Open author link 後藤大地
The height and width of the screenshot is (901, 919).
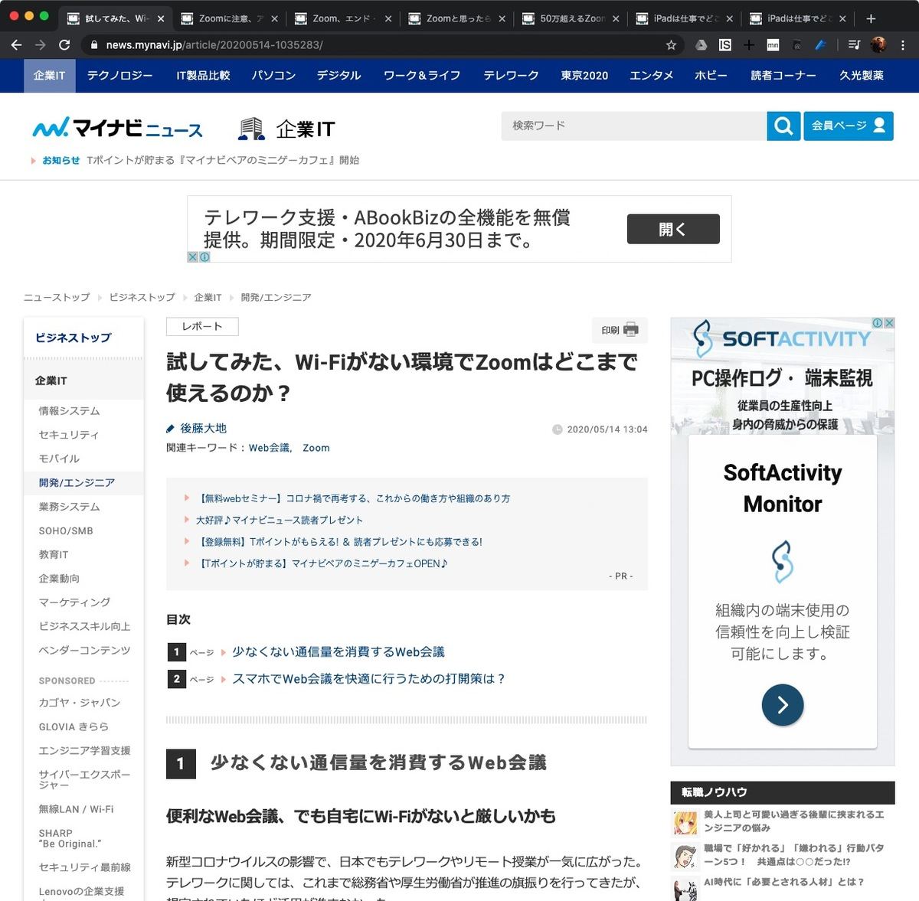click(x=203, y=429)
